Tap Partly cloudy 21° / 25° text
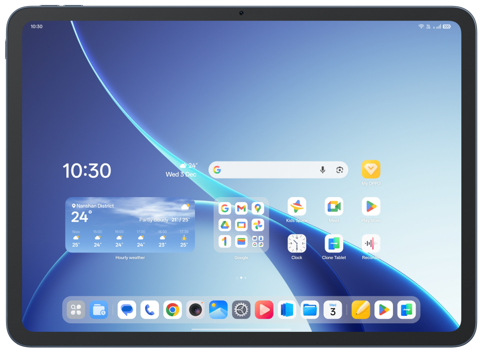The width and height of the screenshot is (483, 352). pos(164,220)
